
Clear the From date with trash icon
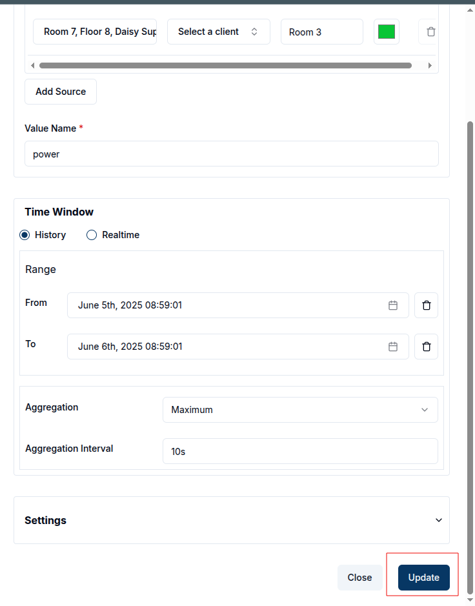pyautogui.click(x=426, y=305)
